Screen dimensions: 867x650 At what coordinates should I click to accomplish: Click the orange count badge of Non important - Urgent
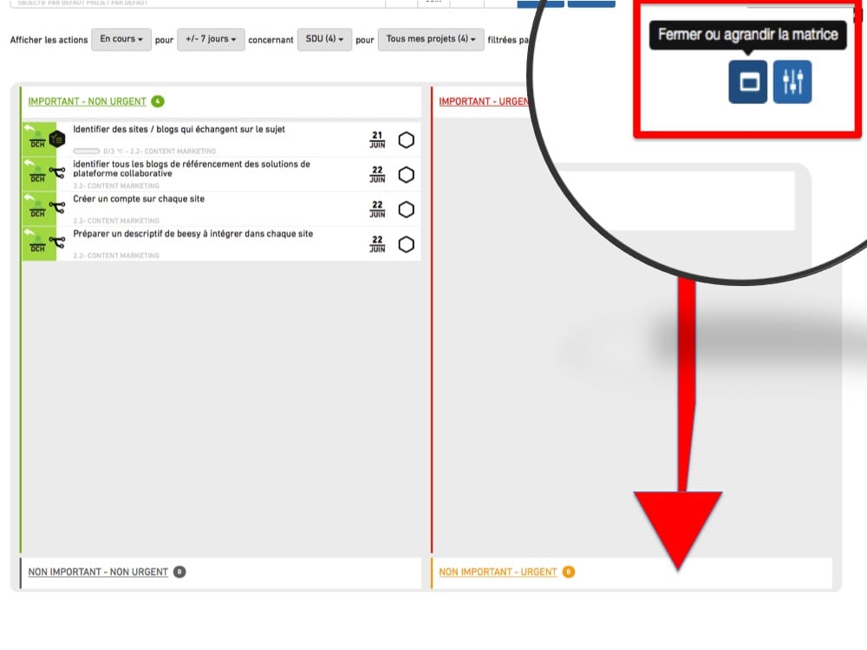pyautogui.click(x=569, y=572)
